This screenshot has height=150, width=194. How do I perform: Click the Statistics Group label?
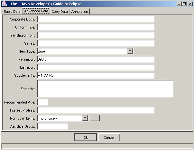tap(22, 126)
